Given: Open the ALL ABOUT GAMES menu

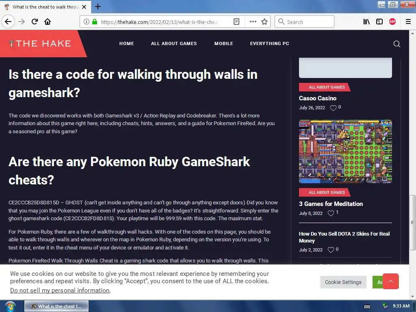Looking at the screenshot, I should [174, 43].
